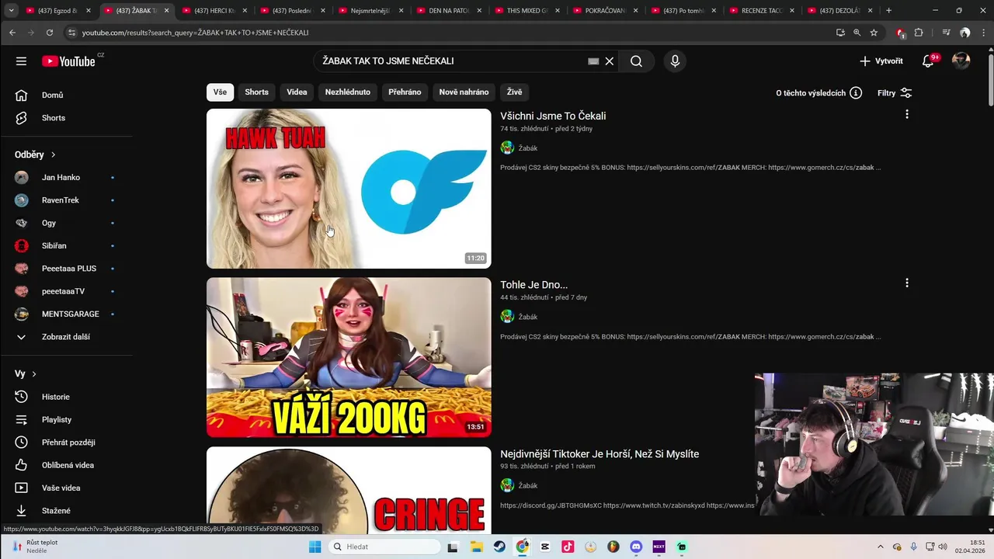The image size is (994, 559).
Task: Reload the page in browser
Action: 49,33
